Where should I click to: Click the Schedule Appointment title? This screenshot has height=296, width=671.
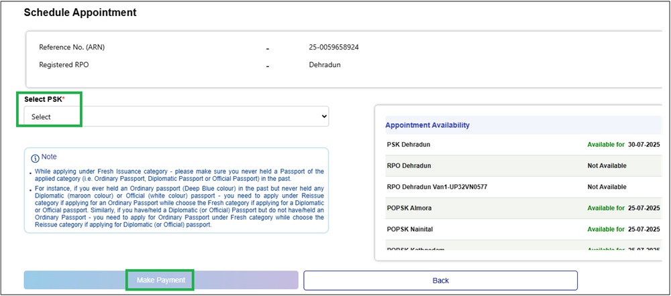point(80,12)
